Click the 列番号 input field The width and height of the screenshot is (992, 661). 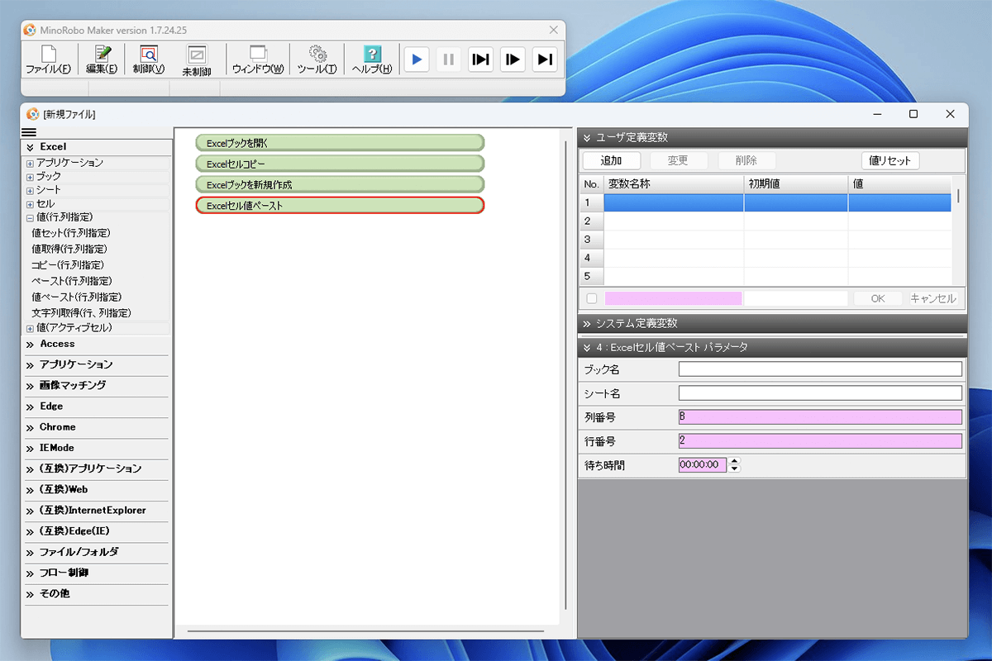click(x=820, y=417)
